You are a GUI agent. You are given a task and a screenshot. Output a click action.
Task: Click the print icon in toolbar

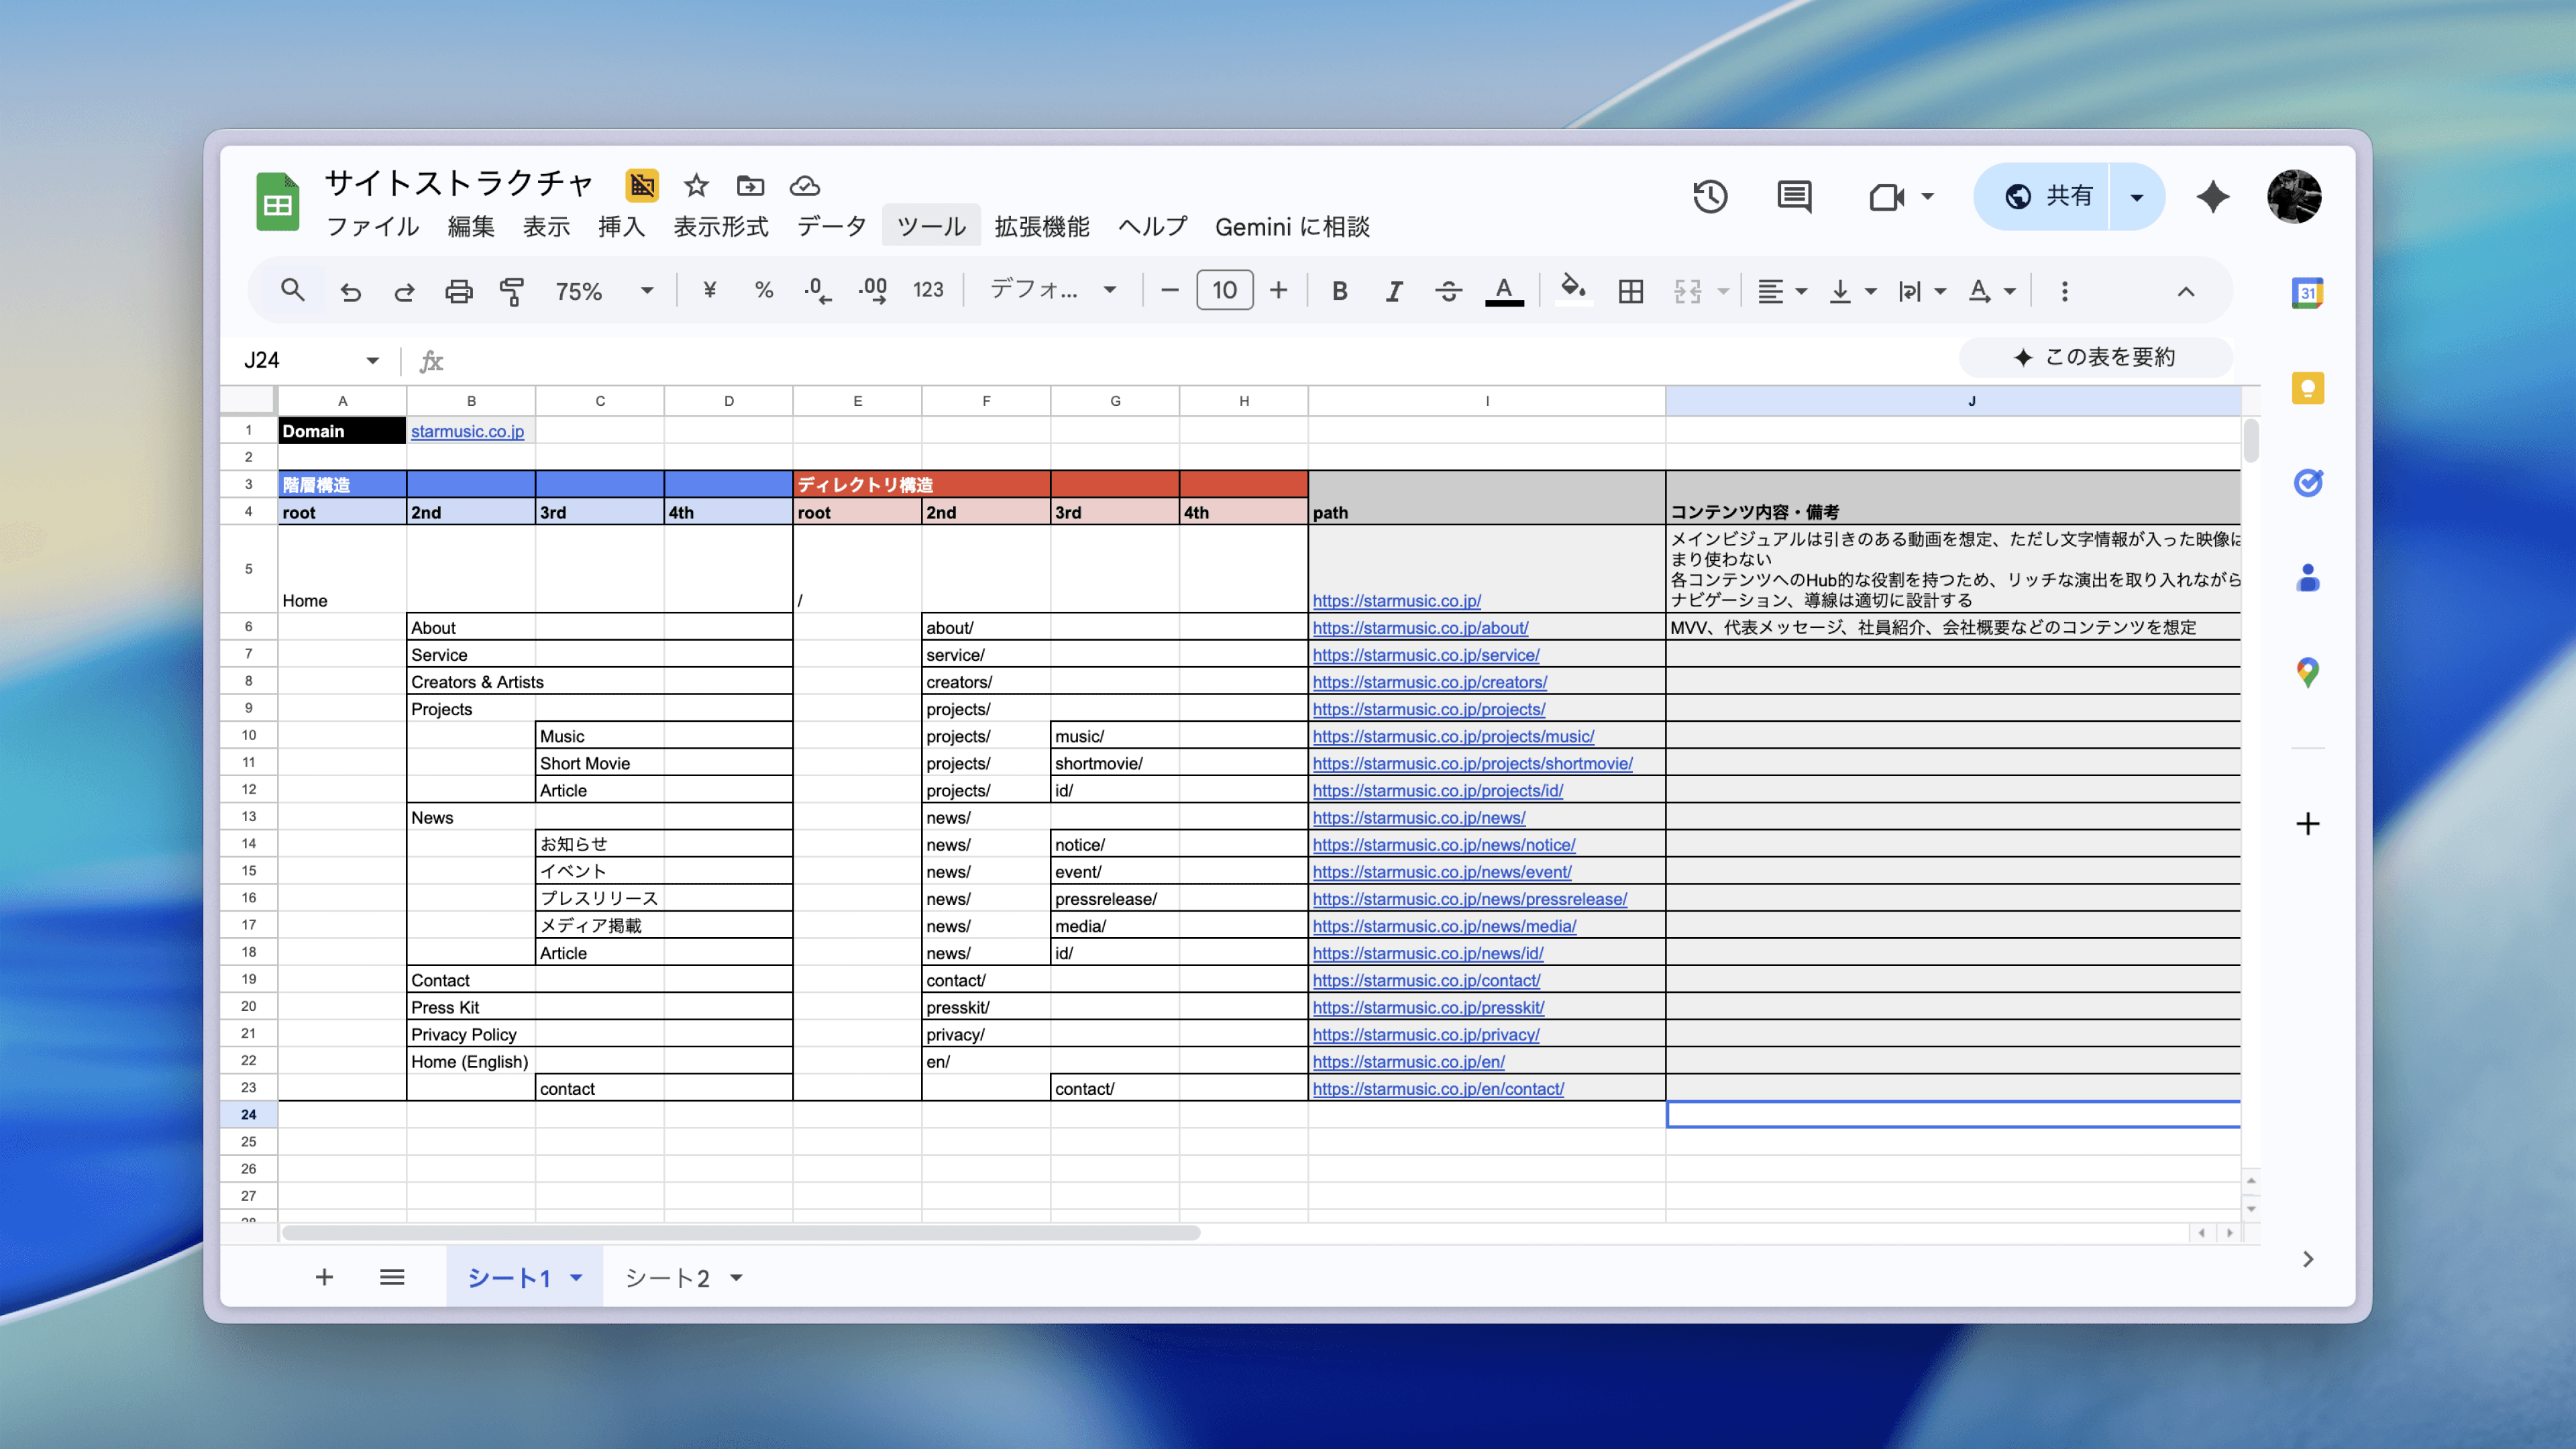458,291
